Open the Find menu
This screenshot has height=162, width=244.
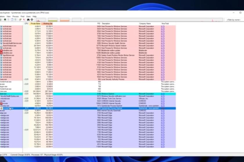tap(22, 16)
